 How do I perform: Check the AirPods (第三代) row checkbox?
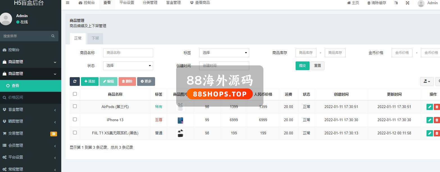tap(75, 106)
